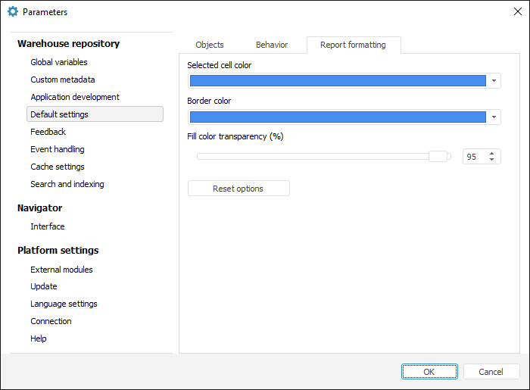The image size is (530, 390).
Task: Click the Parameters gear icon in title bar
Action: tap(12, 12)
